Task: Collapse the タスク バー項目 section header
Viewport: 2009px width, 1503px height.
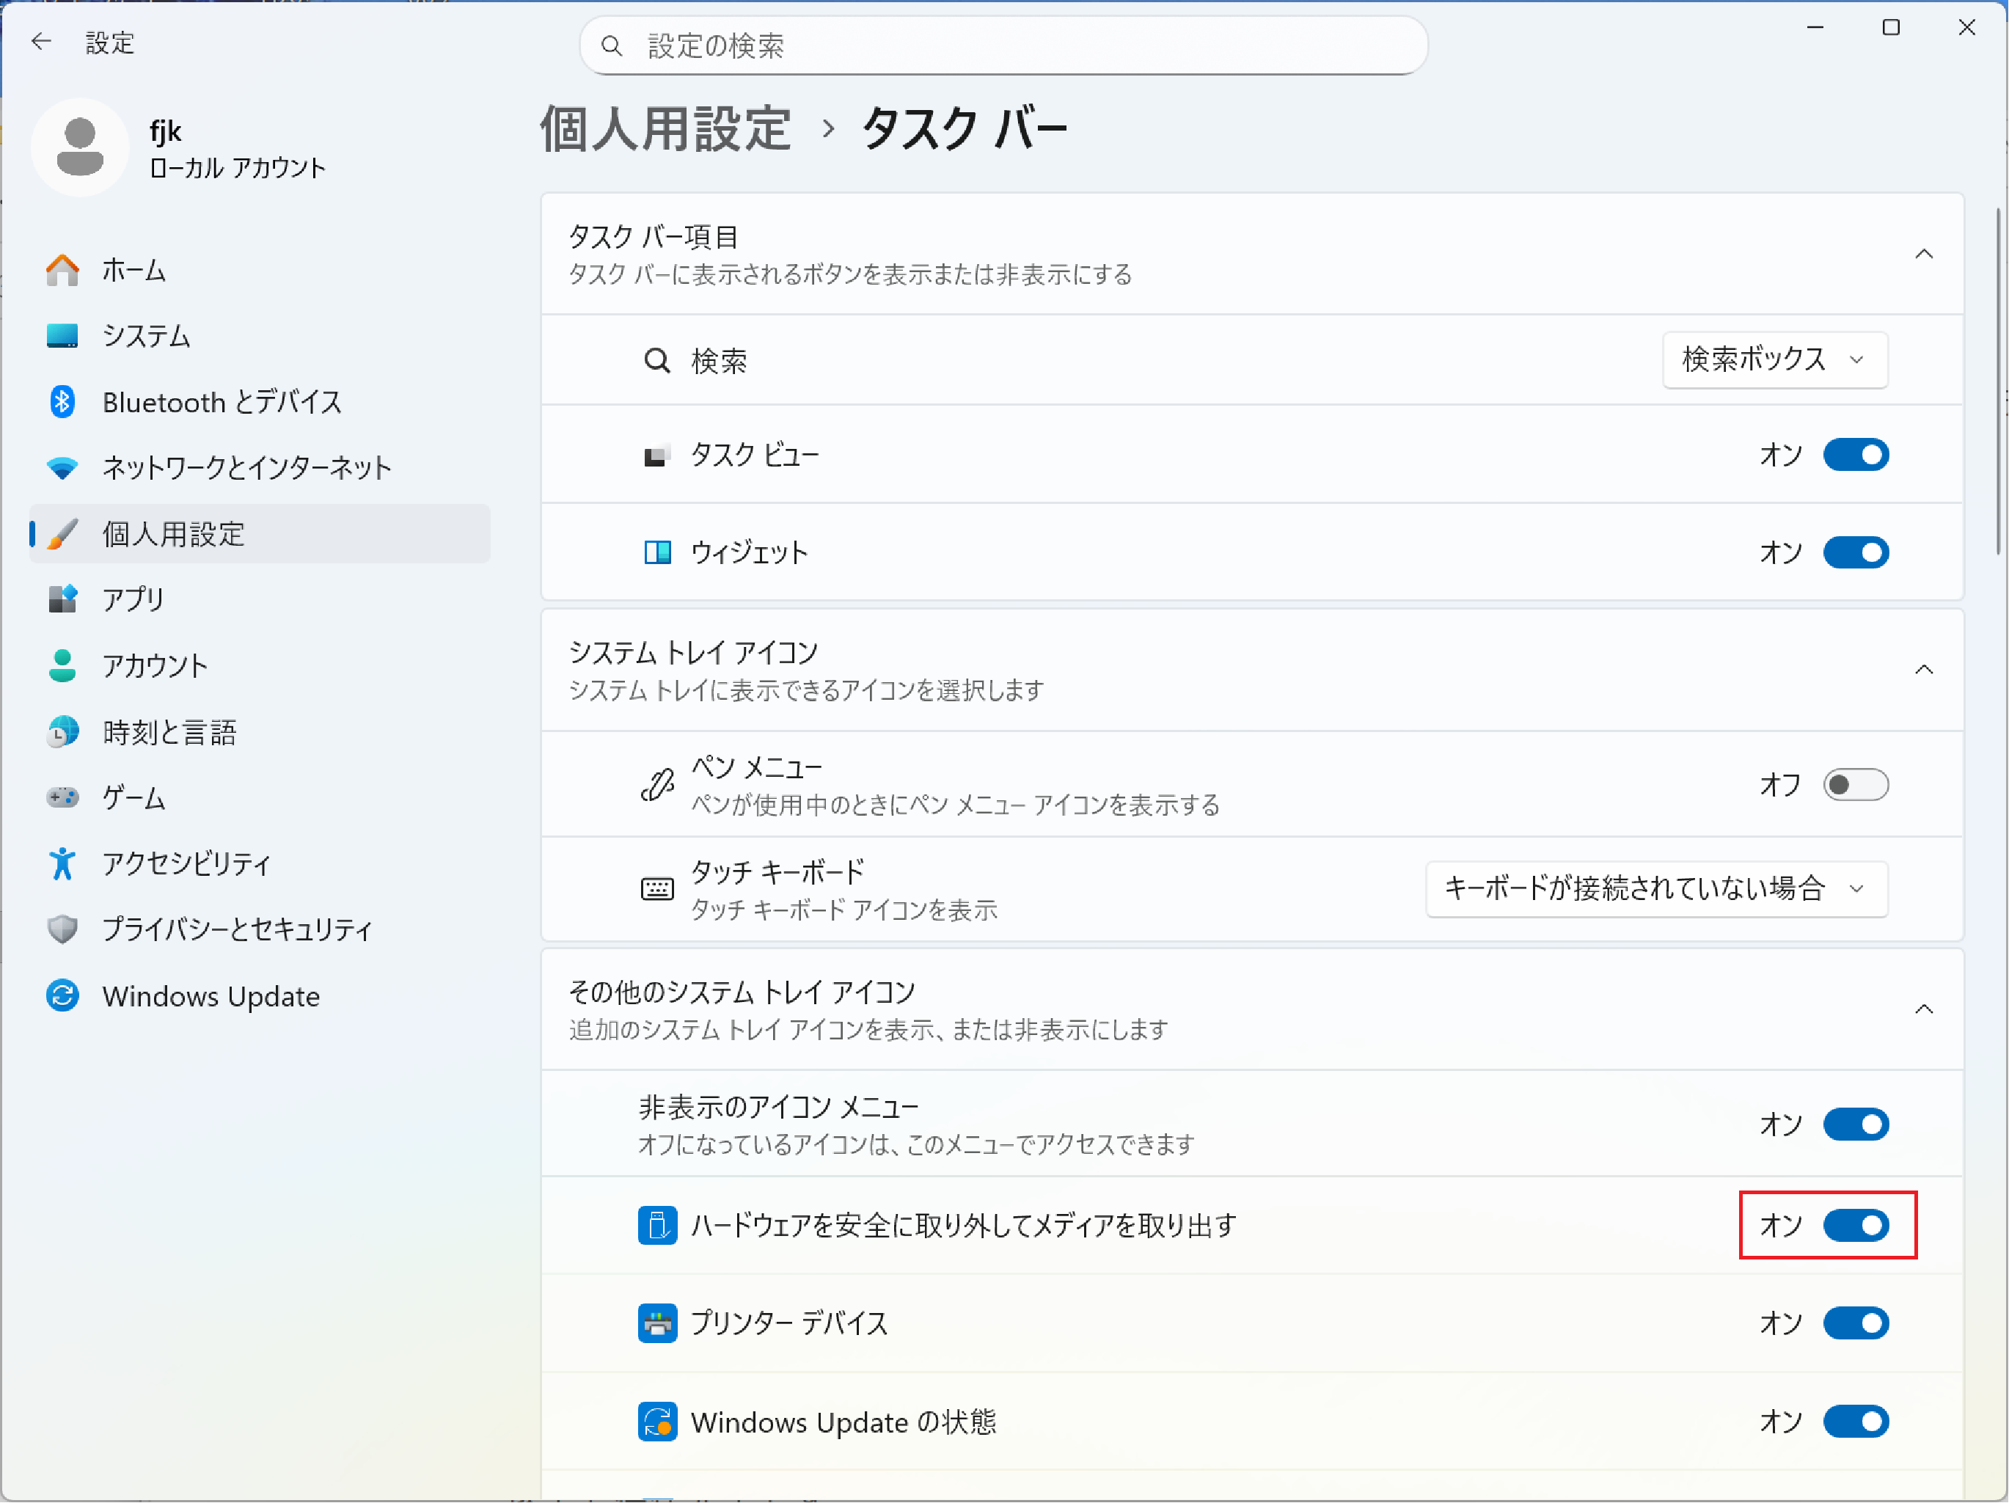Action: [x=1924, y=255]
